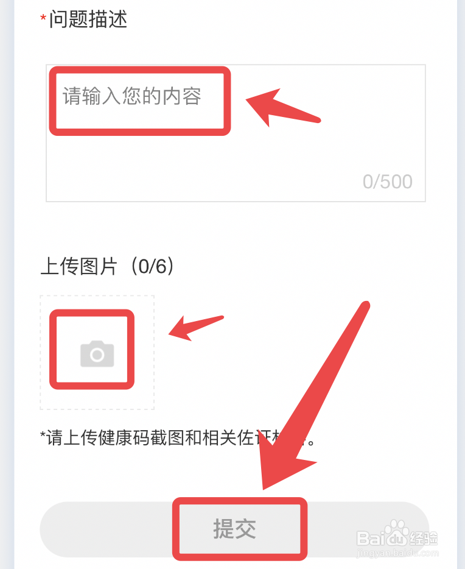The height and width of the screenshot is (569, 465).
Task: Click the 提交 text label
Action: 234,529
